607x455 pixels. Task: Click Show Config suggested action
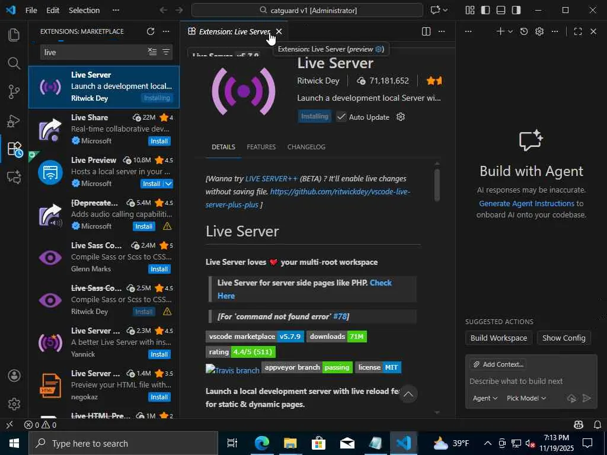click(564, 338)
